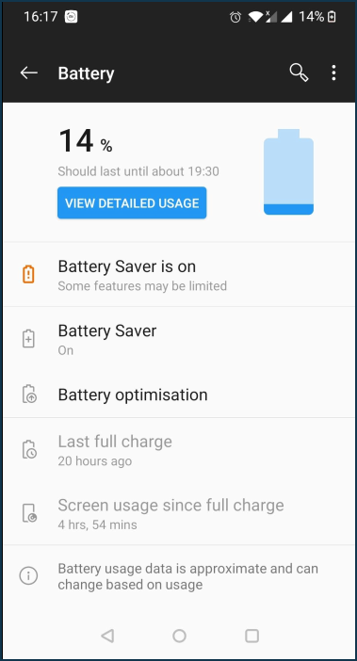Tap the Android back navigation triangle
Screen dimensions: 357x661
coord(107,636)
